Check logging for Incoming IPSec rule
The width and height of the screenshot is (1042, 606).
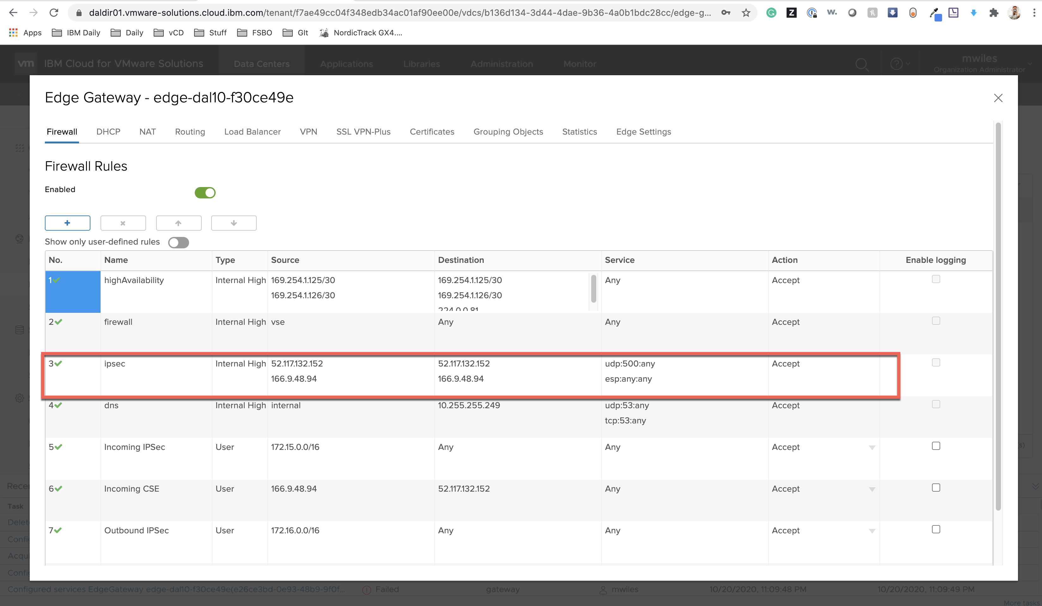coord(936,446)
